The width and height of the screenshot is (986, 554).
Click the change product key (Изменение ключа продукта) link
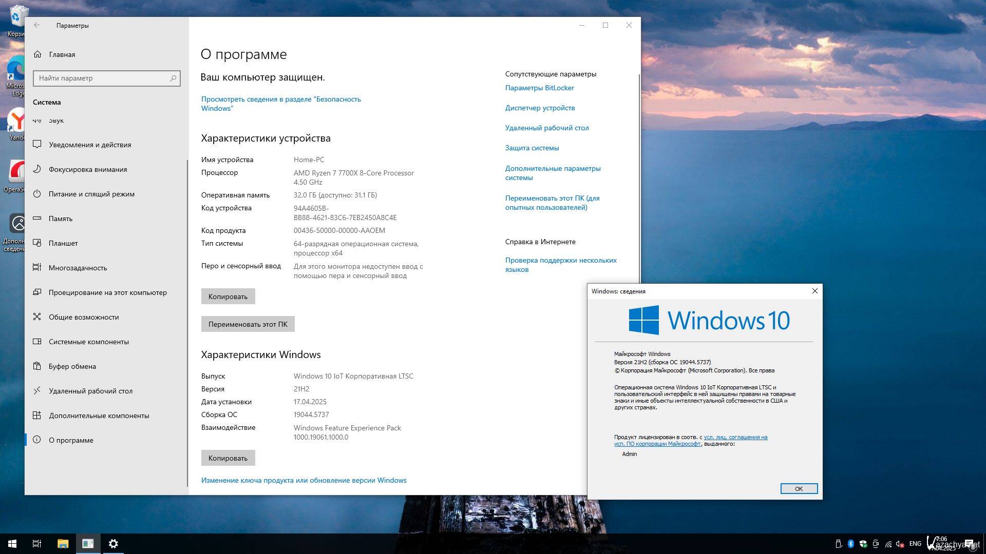[304, 480]
